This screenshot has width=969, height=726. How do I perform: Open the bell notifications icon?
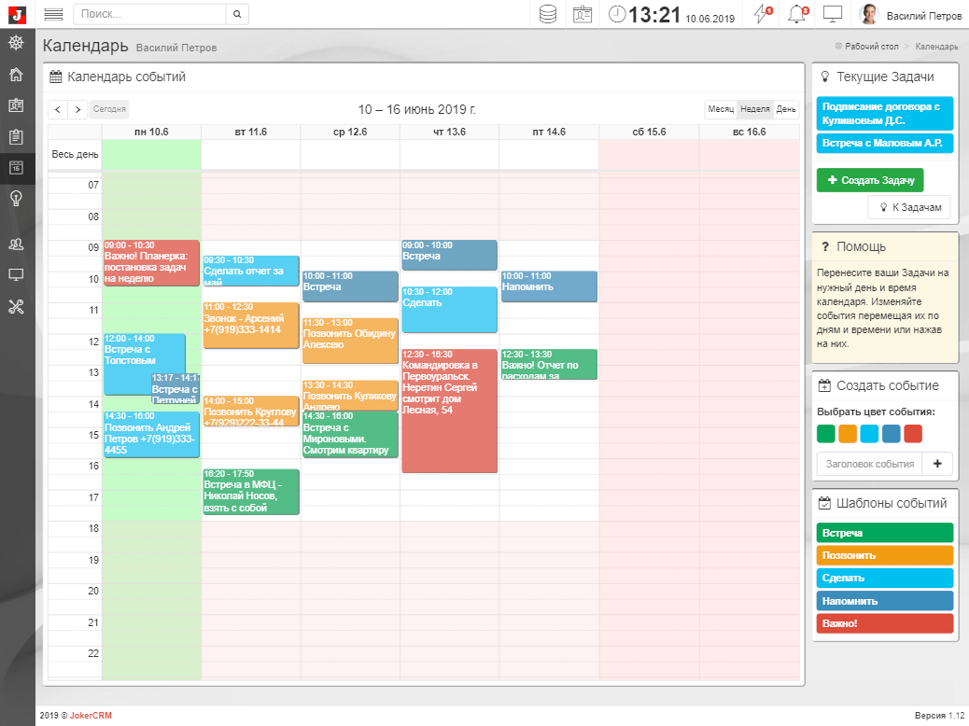pyautogui.click(x=796, y=14)
